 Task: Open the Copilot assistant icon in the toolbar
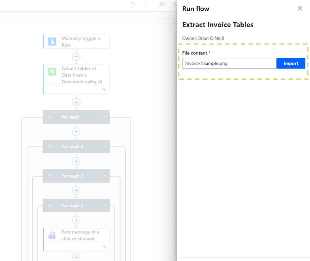pyautogui.click(x=162, y=5)
